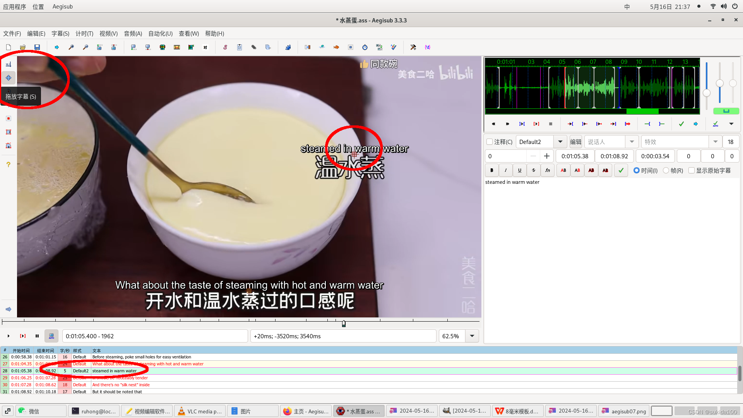
Task: Click the font face fn button
Action: coord(548,170)
